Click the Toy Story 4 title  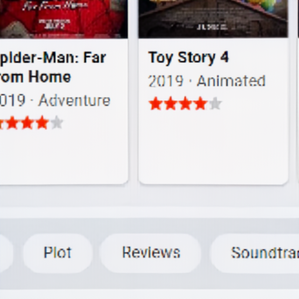click(x=188, y=58)
